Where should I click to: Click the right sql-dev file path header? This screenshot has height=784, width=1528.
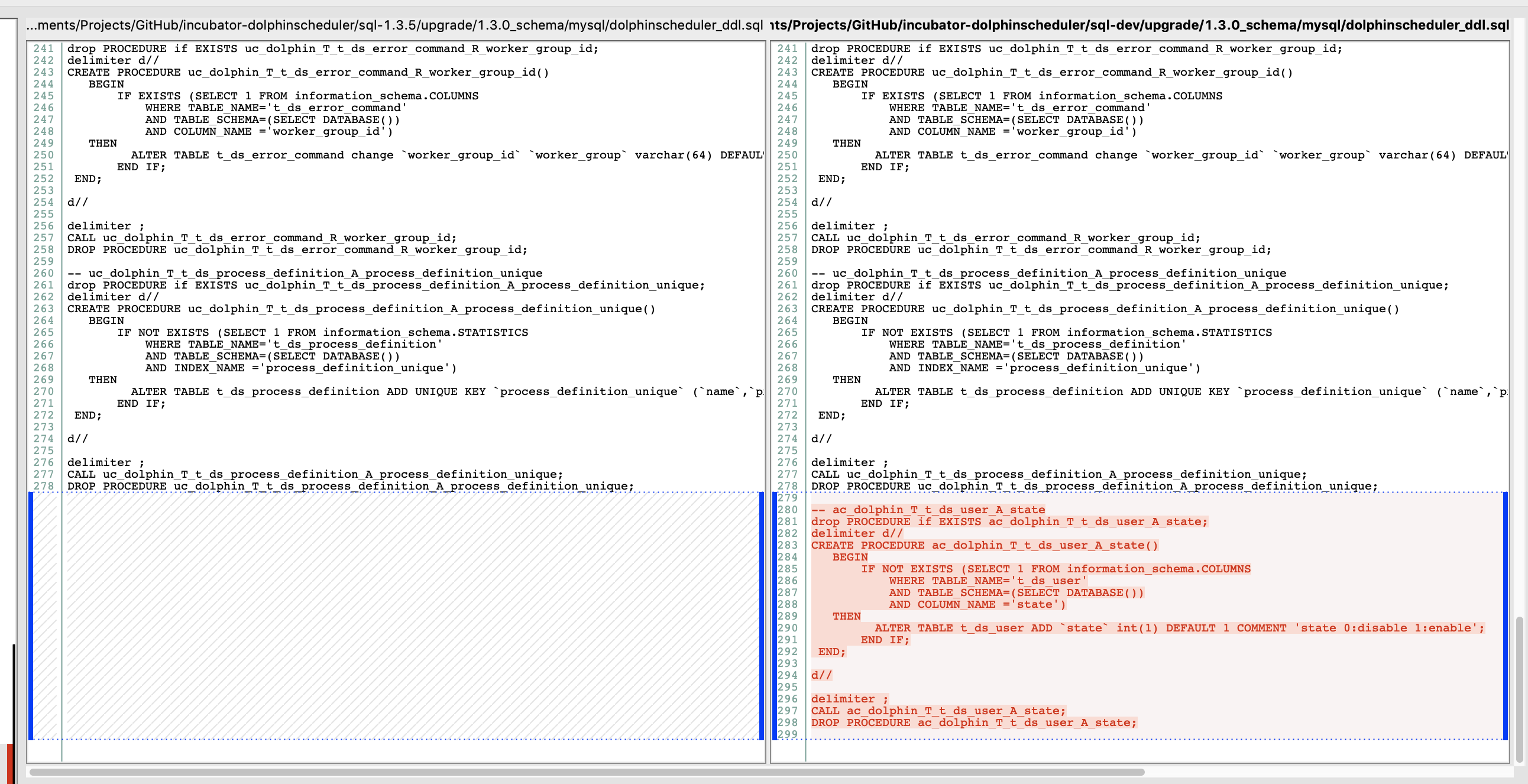1139,25
